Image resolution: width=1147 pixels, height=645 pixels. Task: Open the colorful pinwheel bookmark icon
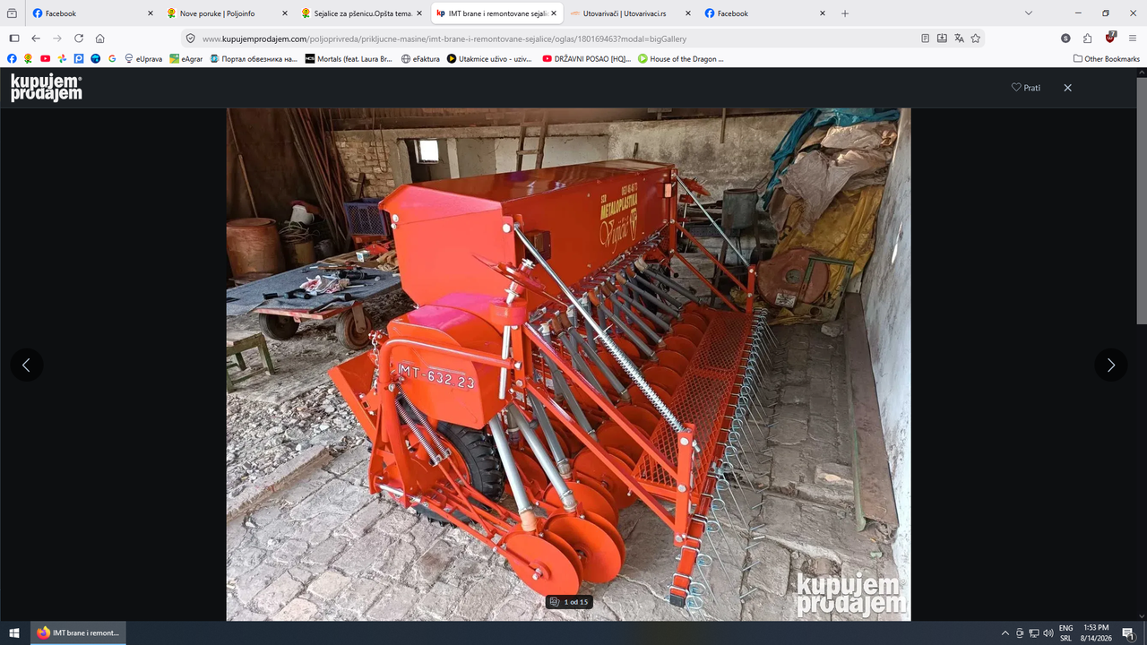pos(62,58)
